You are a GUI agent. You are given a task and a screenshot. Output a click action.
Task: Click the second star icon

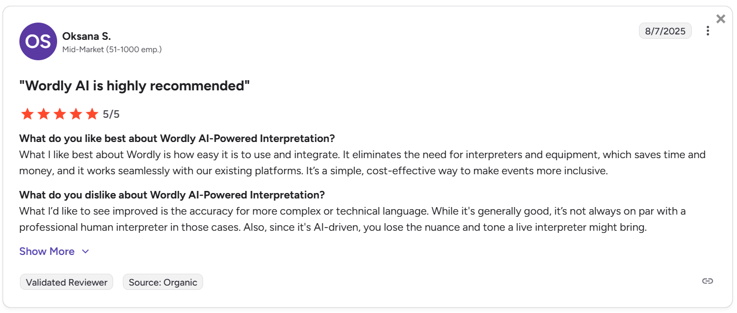click(43, 113)
